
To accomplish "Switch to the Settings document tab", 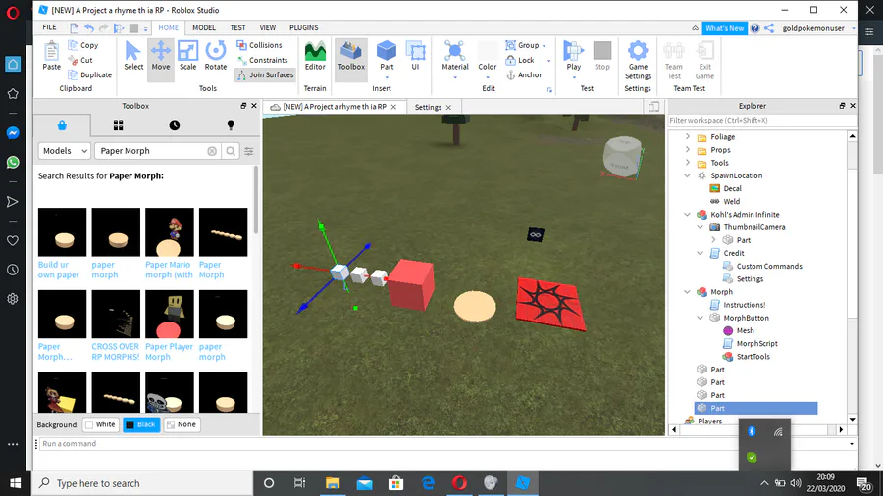I will pos(428,107).
